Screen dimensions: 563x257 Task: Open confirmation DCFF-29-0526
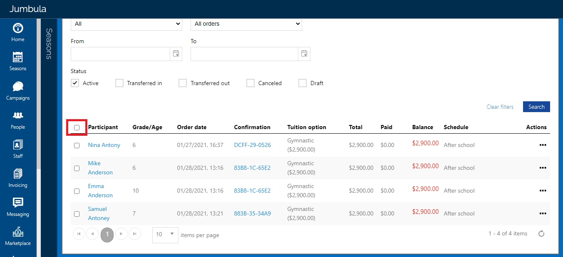(x=252, y=145)
